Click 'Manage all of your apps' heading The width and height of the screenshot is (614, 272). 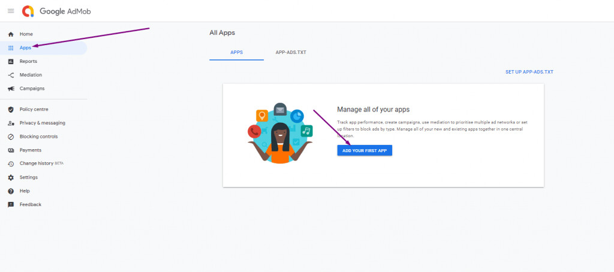(x=373, y=110)
